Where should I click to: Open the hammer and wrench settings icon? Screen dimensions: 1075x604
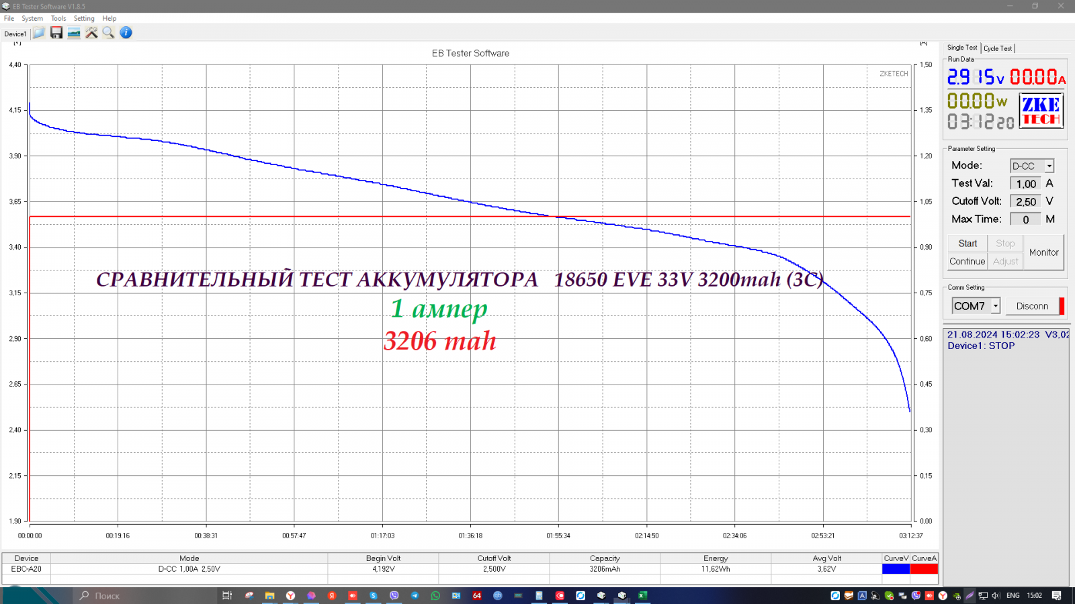[91, 33]
